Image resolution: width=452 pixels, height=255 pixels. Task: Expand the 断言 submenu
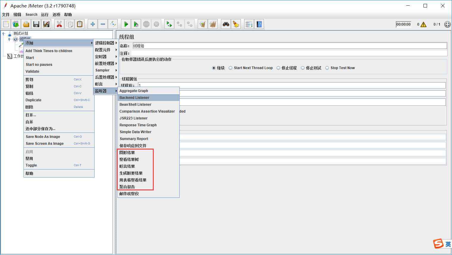106,84
